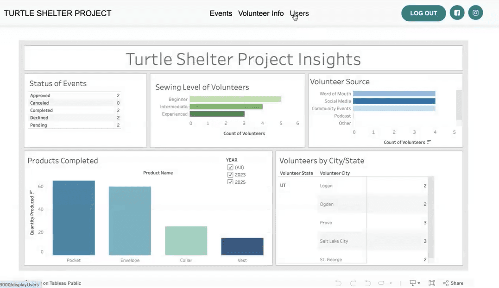Viewport: 499px width, 288px height.
Task: Click the Tableau undo arrow
Action: (x=338, y=283)
